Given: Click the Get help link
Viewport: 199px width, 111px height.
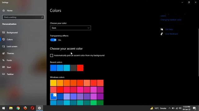Looking at the screenshot, I should [x=169, y=29].
